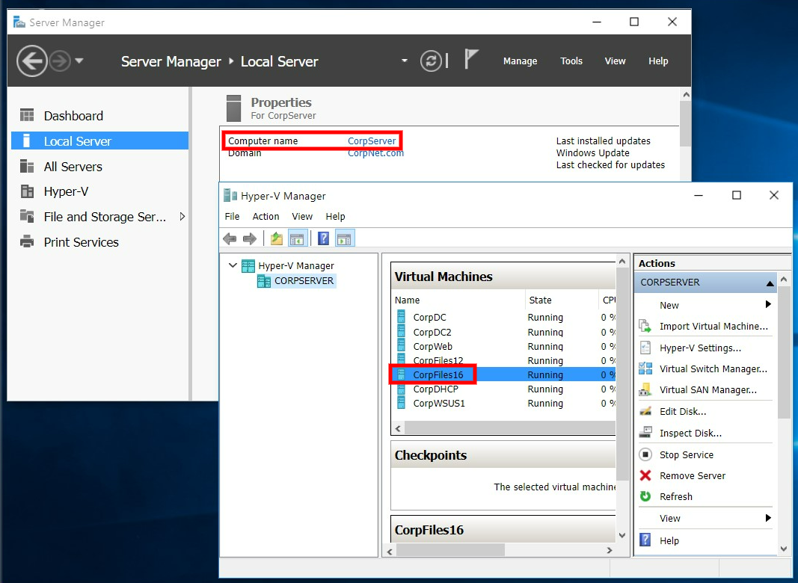The width and height of the screenshot is (798, 583).
Task: Select the CorpWeb virtual machine
Action: coord(503,347)
